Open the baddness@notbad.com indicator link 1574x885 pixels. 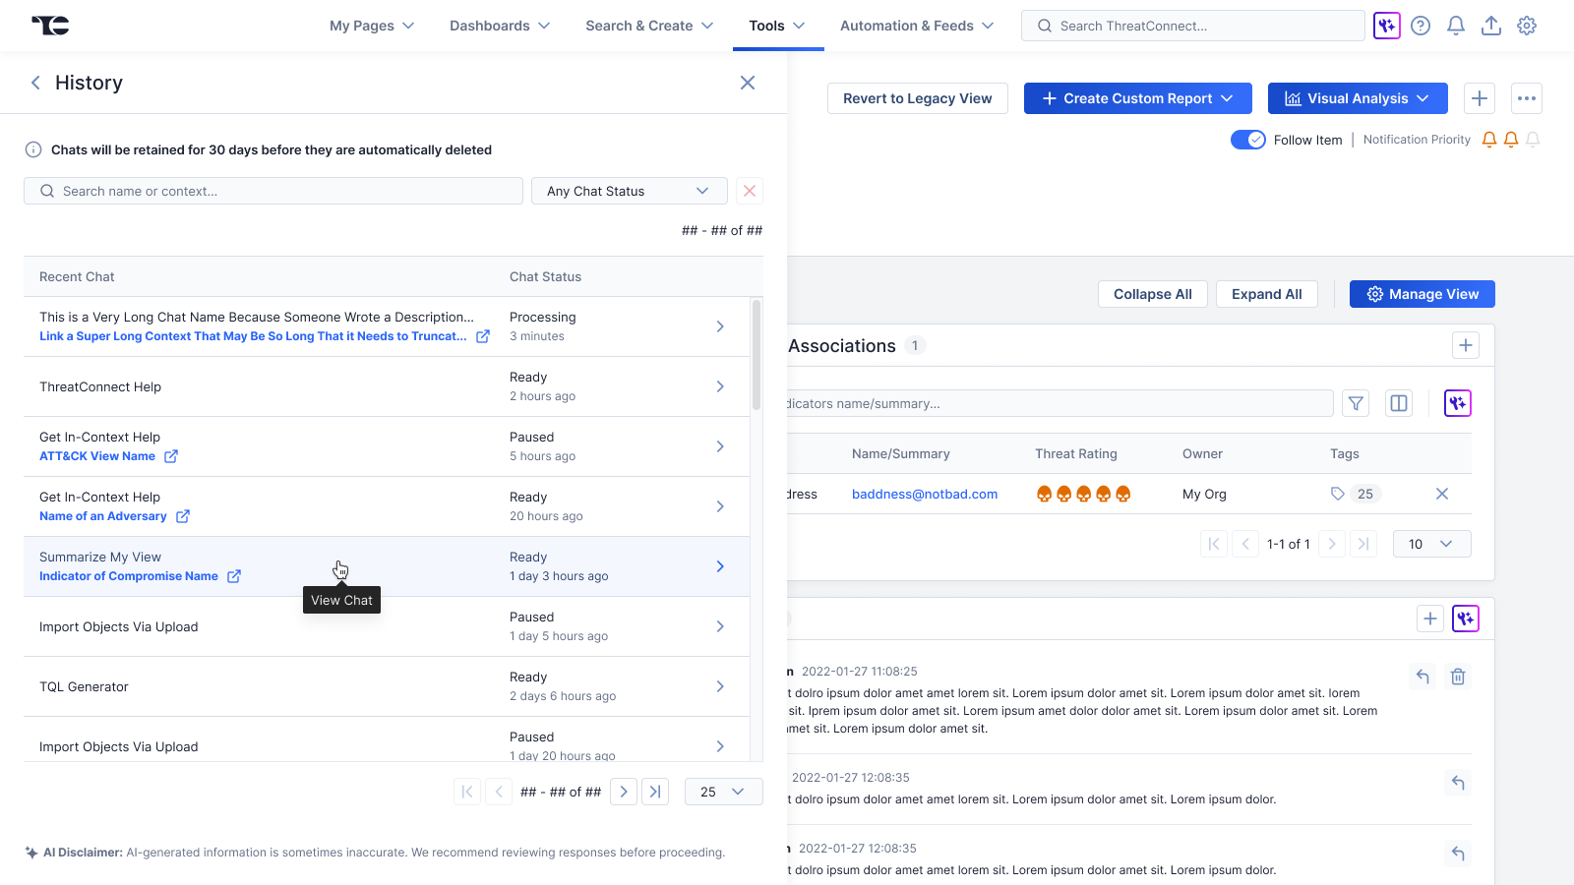click(x=925, y=494)
